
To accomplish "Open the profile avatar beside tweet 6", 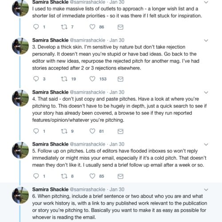I will pyautogui.click(x=20, y=195).
